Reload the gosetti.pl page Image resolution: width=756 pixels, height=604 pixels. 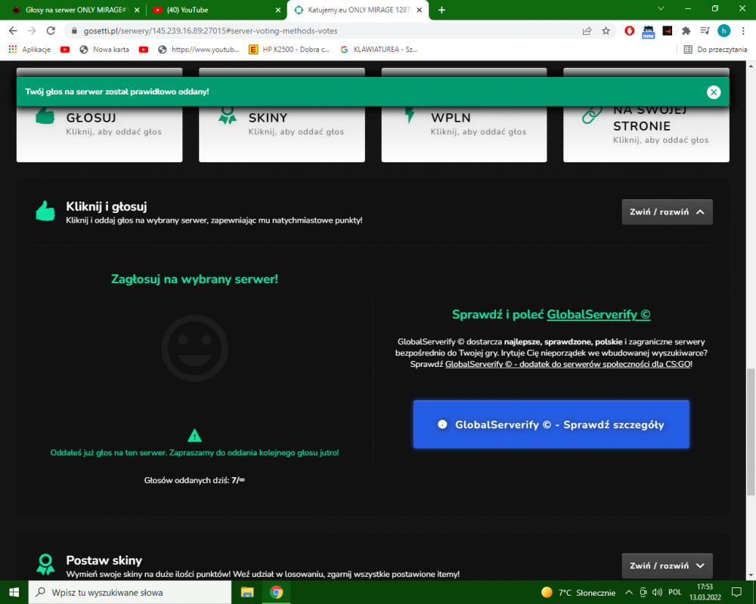(x=51, y=31)
